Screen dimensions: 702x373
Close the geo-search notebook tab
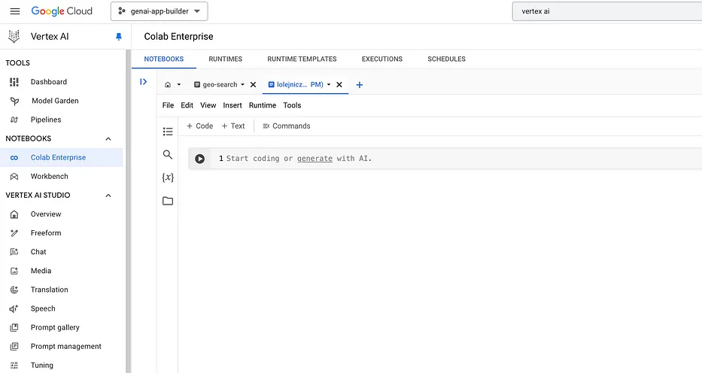pos(253,85)
